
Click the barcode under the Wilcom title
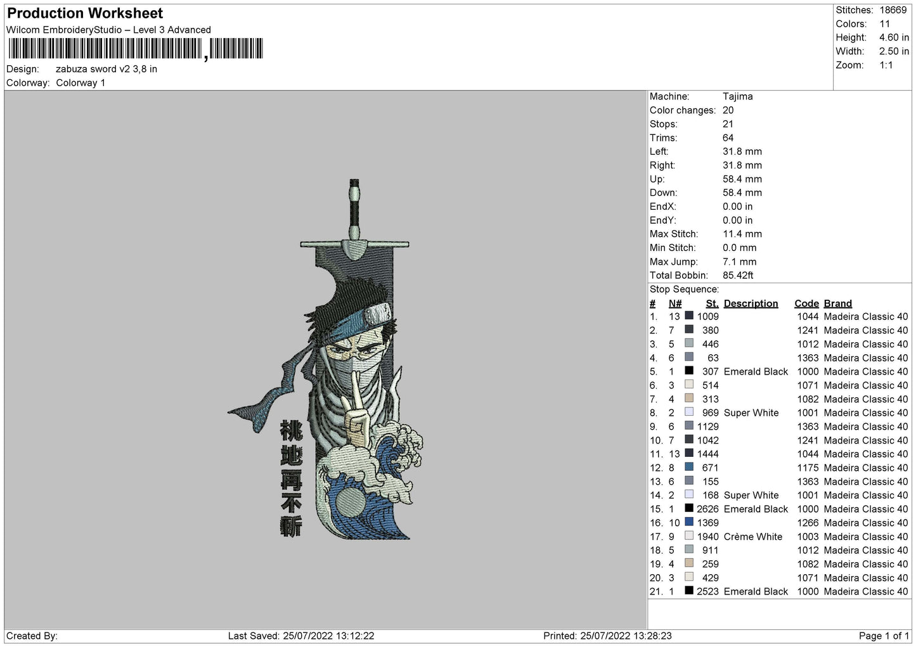(134, 49)
